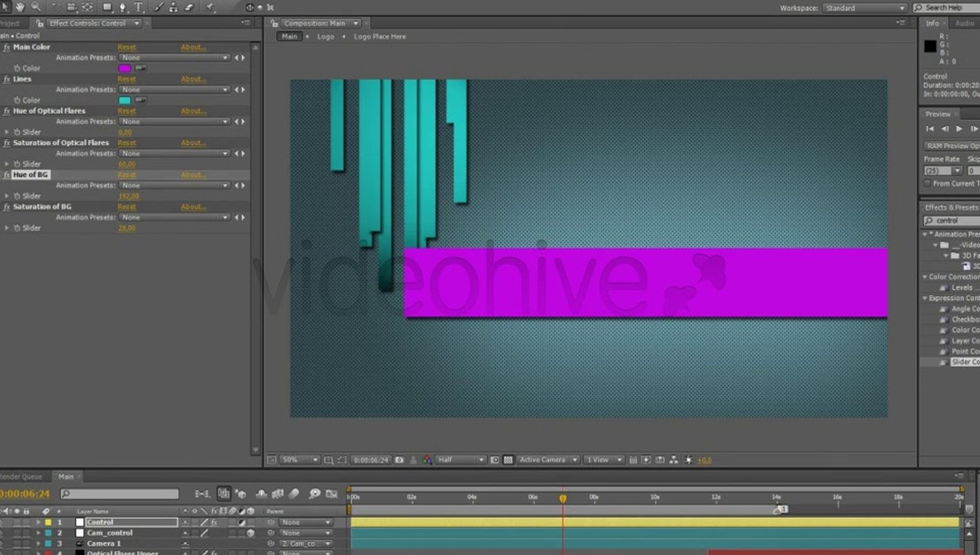Viewport: 980px width, 555px height.
Task: Select the Unified Camera tool
Action: 71,7
